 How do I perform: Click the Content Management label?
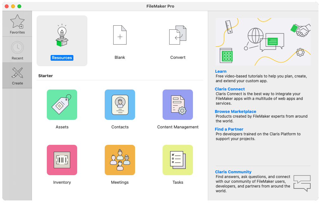point(178,127)
